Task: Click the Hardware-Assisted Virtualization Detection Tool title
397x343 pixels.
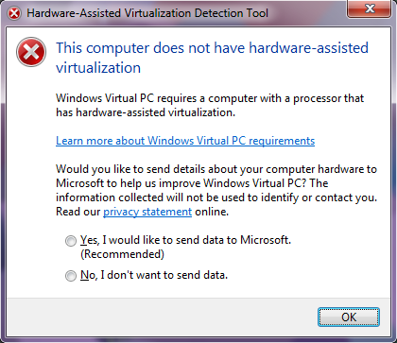Action: coord(147,13)
